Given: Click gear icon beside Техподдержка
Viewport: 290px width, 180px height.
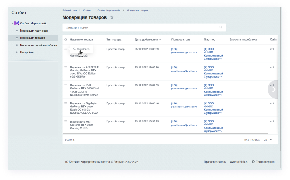Looking at the screenshot, I should 253,162.
